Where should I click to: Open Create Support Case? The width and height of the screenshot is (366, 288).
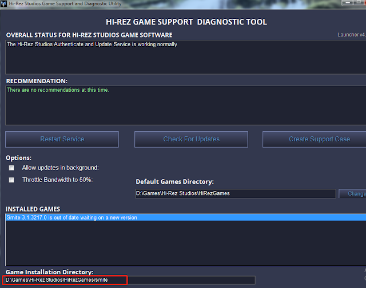click(x=314, y=139)
